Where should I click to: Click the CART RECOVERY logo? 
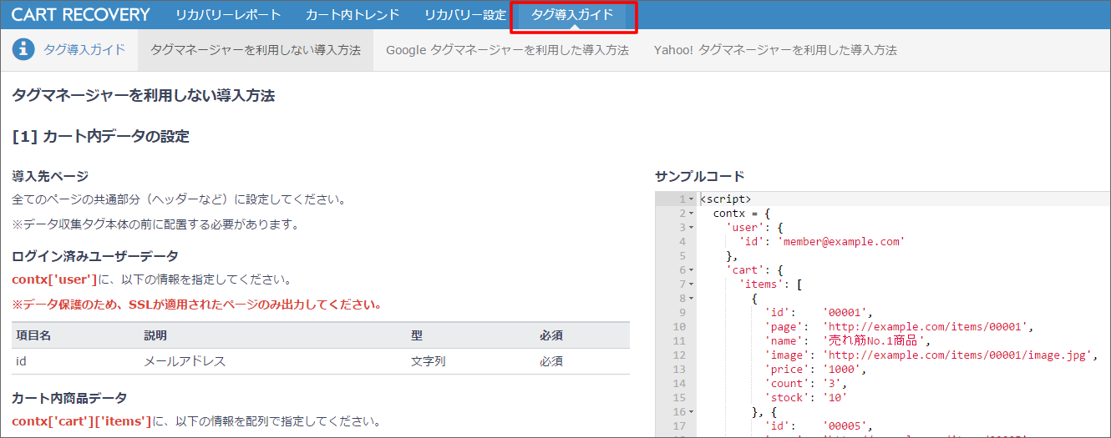tap(81, 15)
